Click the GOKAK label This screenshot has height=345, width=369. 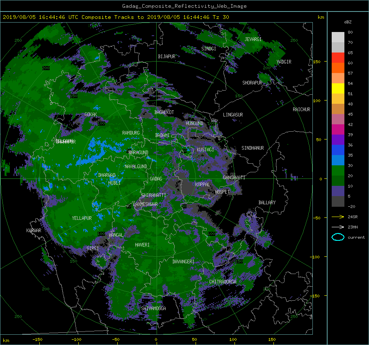[91, 114]
